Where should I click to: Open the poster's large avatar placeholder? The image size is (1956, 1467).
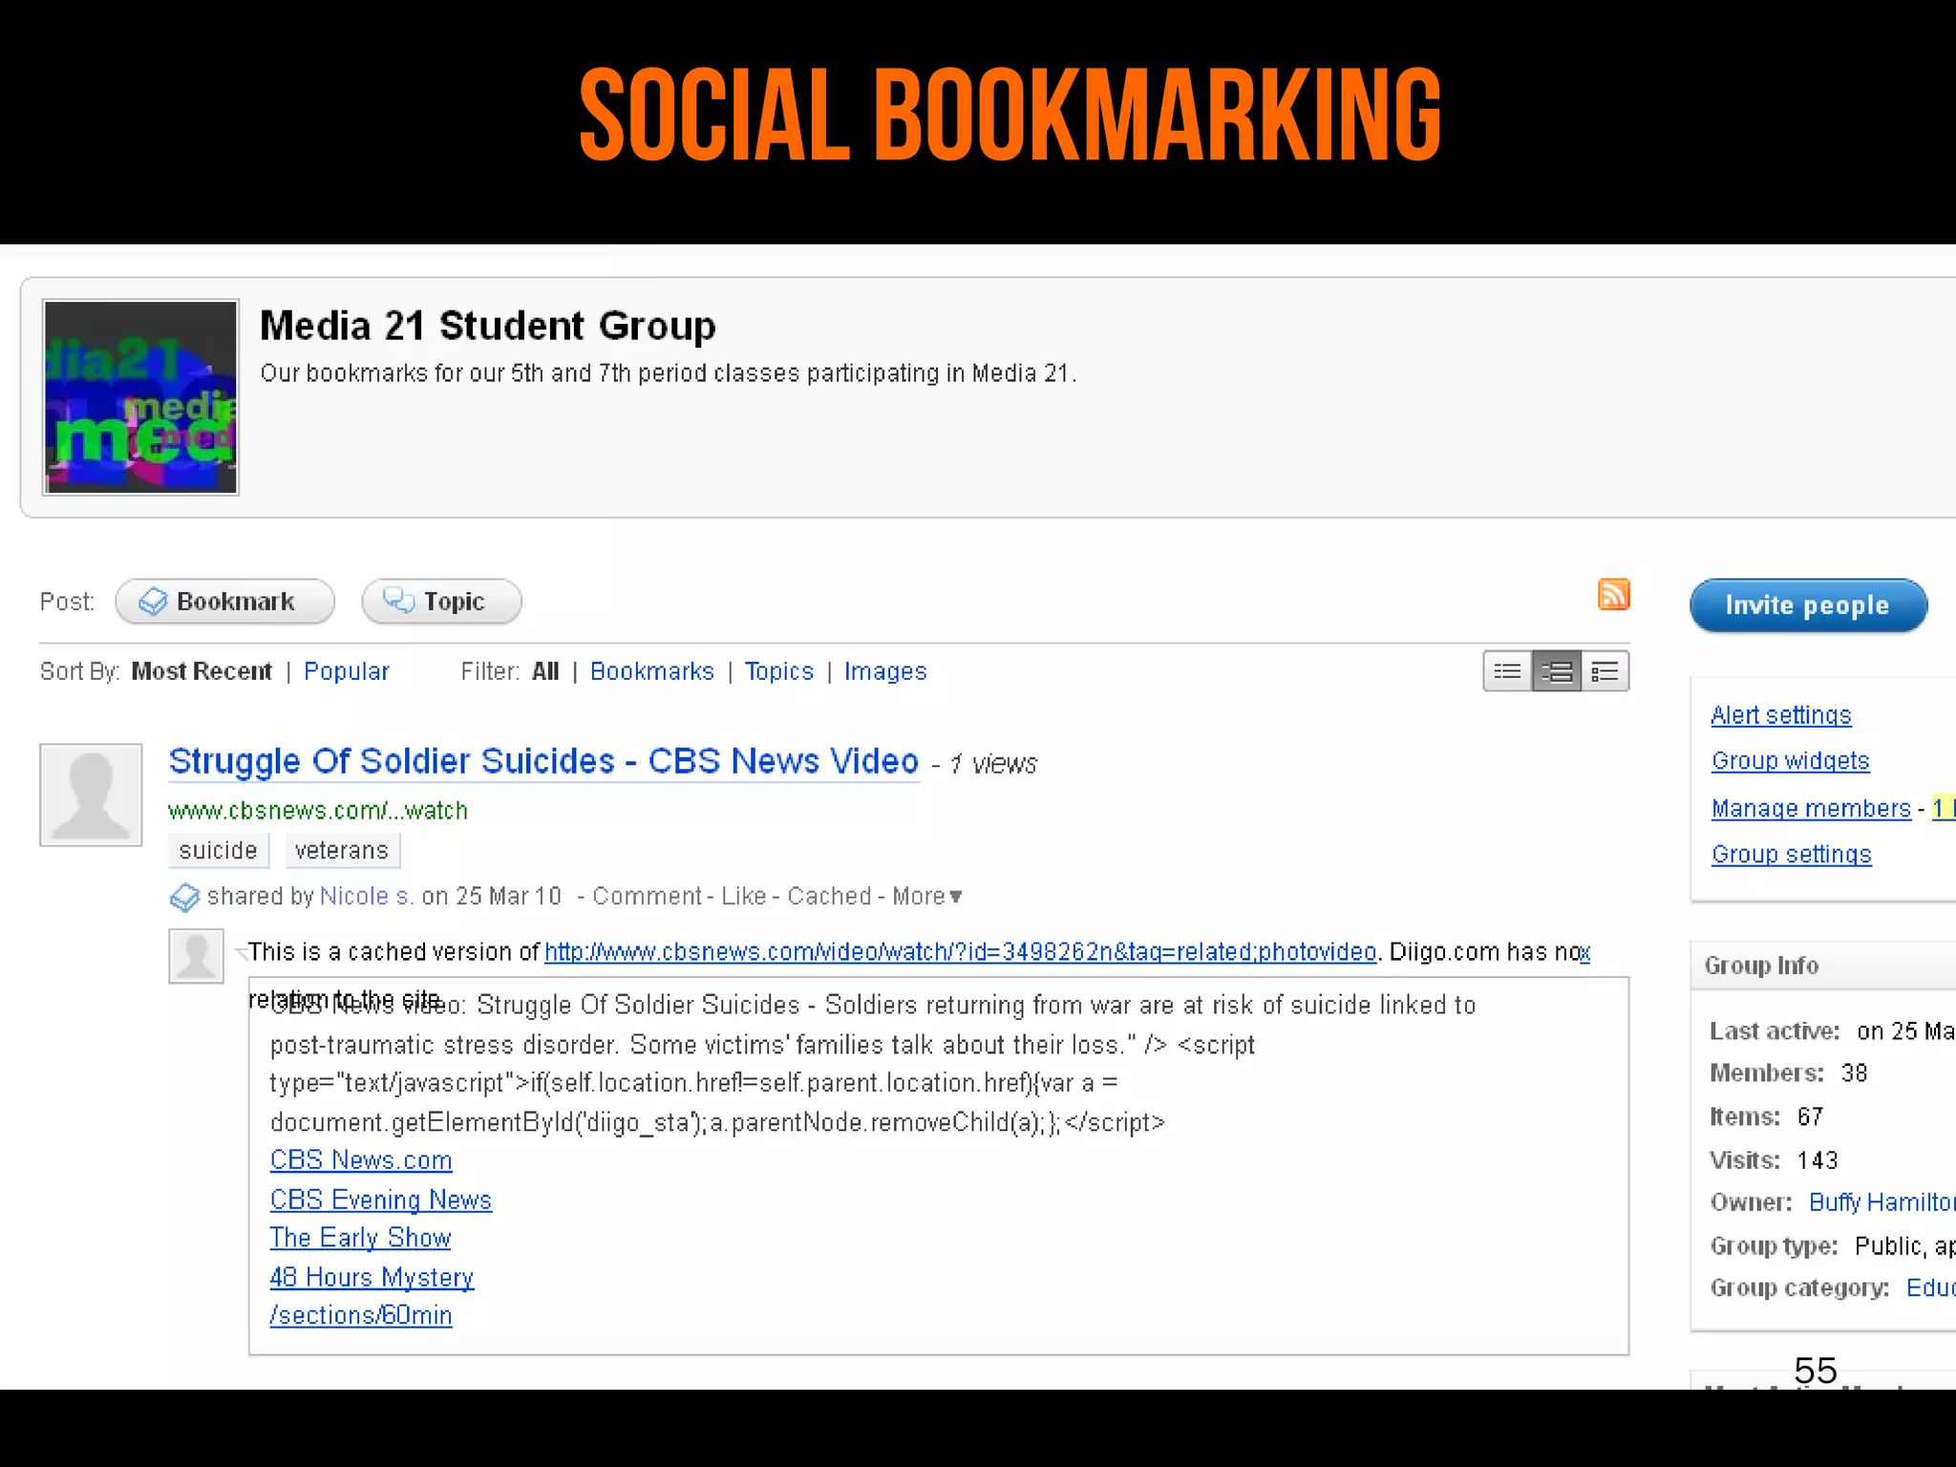coord(91,795)
